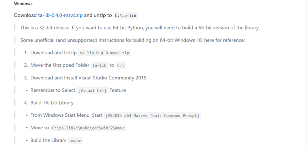Open the ta-lib-0.4.0-msvc.zip download link
The height and width of the screenshot is (149, 308).
60,15
